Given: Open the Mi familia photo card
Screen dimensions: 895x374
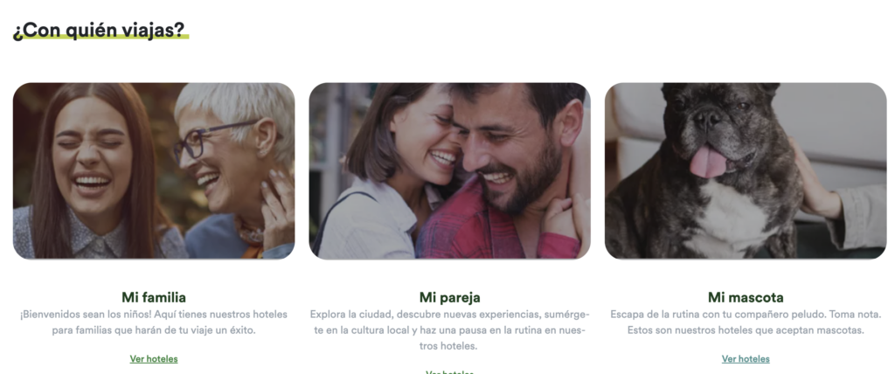Looking at the screenshot, I should [154, 170].
